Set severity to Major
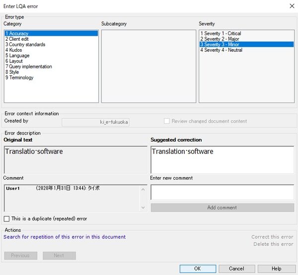 [219, 39]
